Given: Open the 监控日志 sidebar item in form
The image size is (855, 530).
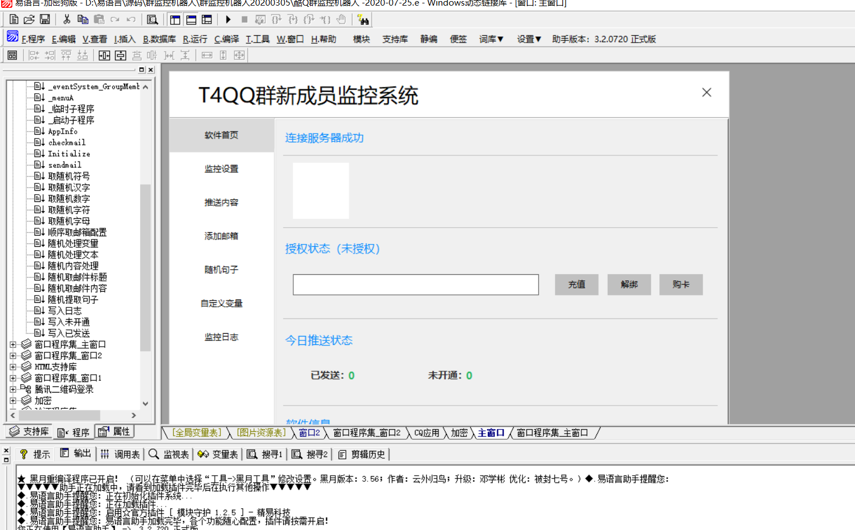Looking at the screenshot, I should (221, 337).
